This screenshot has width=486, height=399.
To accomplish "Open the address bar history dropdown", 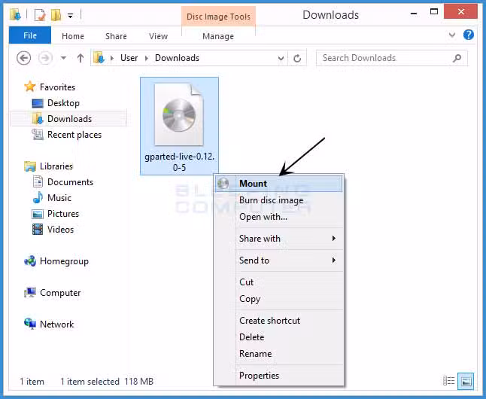I will click(281, 58).
